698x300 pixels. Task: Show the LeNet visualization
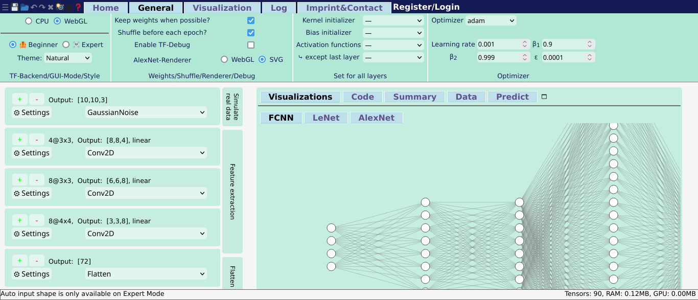tap(326, 118)
